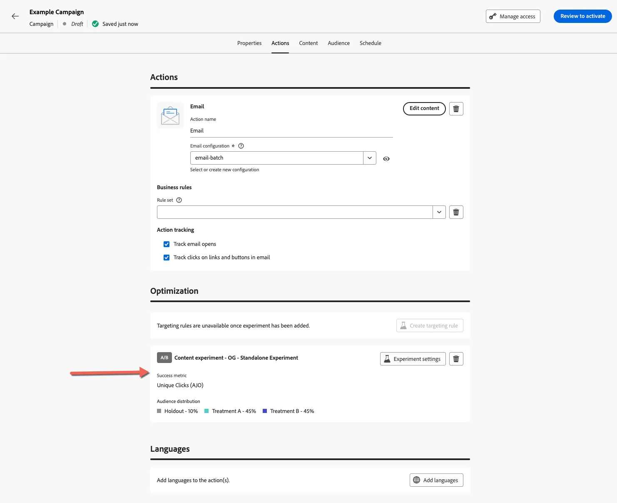Screen dimensions: 617x503
Task: Preview email configuration with eye icon
Action: [x=386, y=159]
